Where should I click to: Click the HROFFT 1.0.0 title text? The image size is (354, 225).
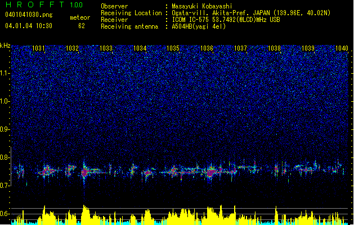point(44,4)
